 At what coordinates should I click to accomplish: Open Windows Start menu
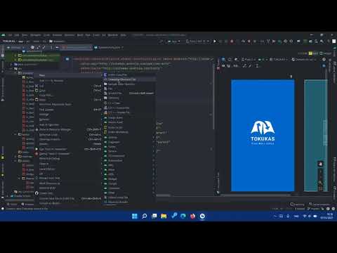coord(135,216)
